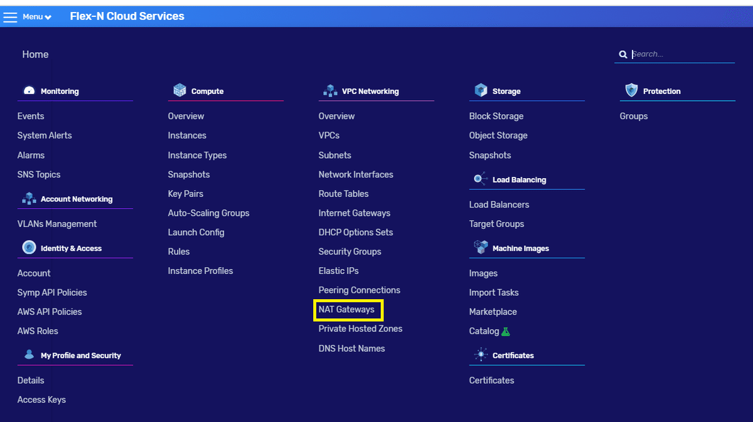This screenshot has width=753, height=422.
Task: Open Storage Snapshots
Action: coord(490,155)
